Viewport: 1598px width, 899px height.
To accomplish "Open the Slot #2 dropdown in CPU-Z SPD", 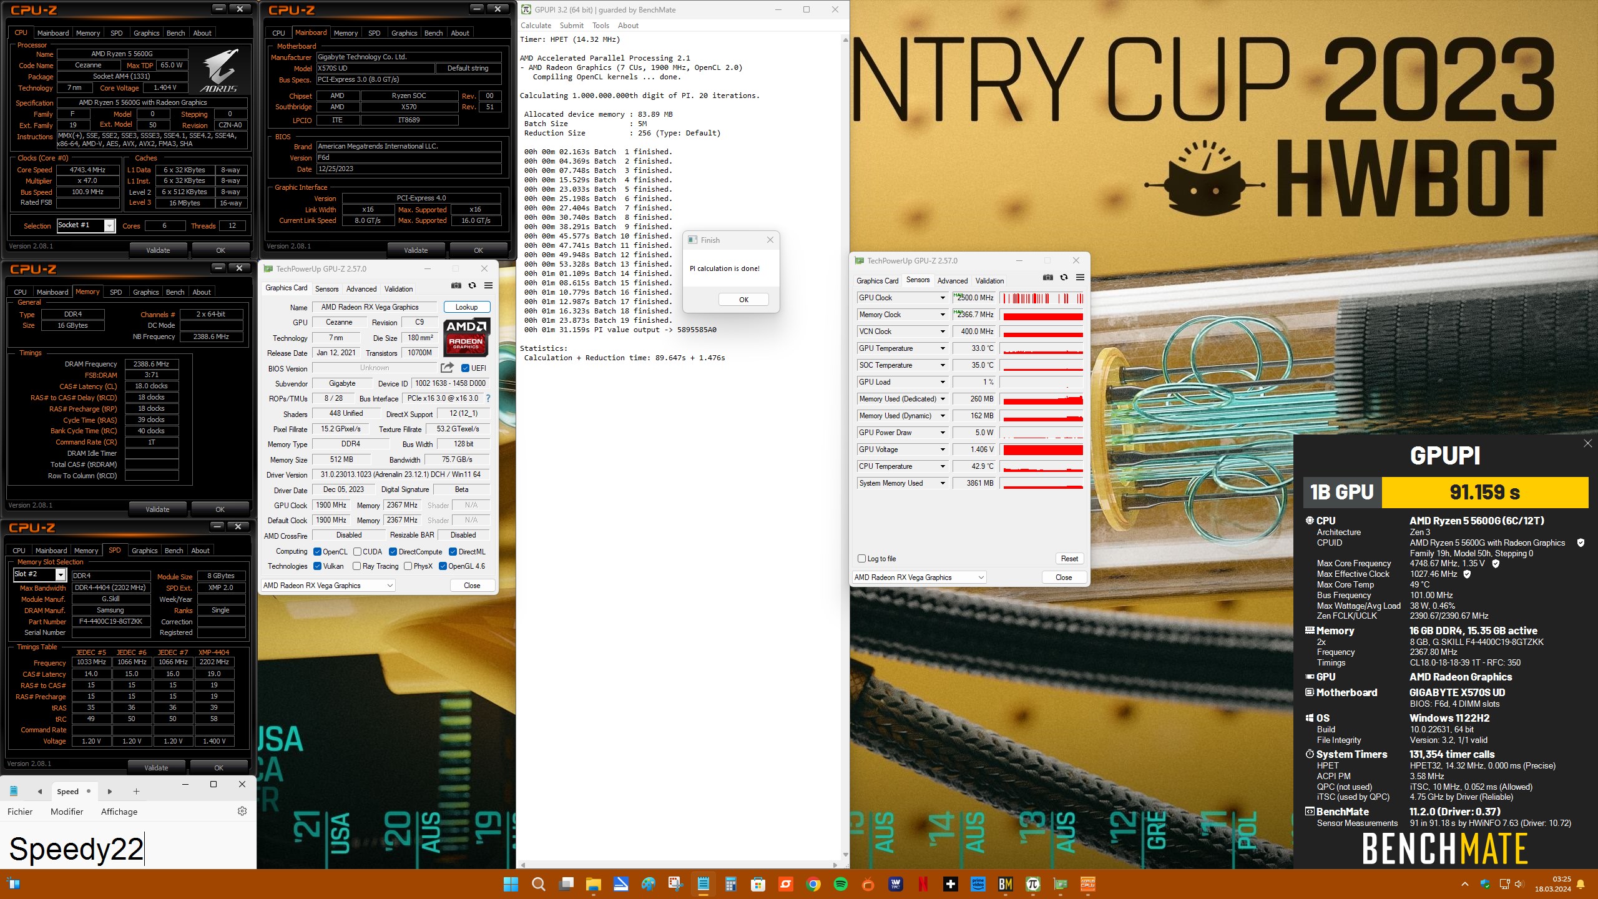I will coord(40,574).
